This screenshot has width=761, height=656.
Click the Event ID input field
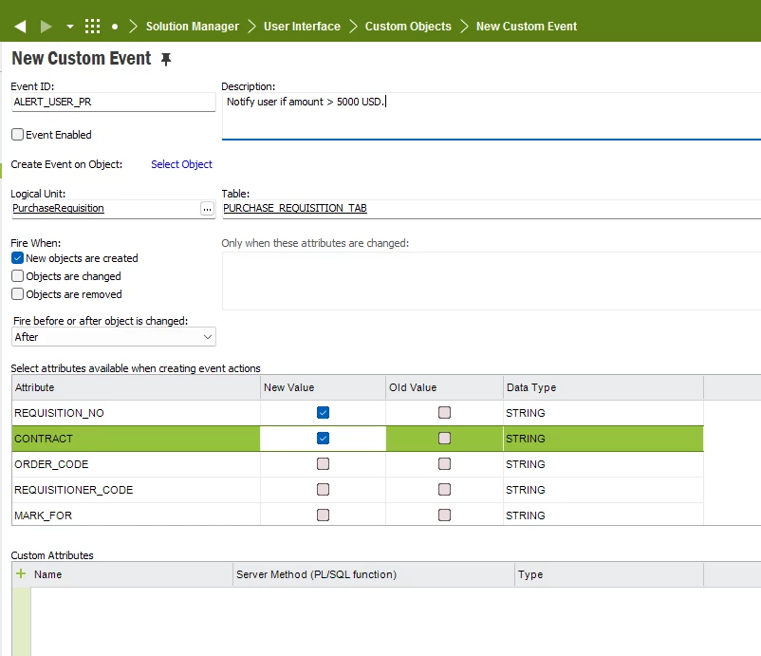pyautogui.click(x=114, y=102)
